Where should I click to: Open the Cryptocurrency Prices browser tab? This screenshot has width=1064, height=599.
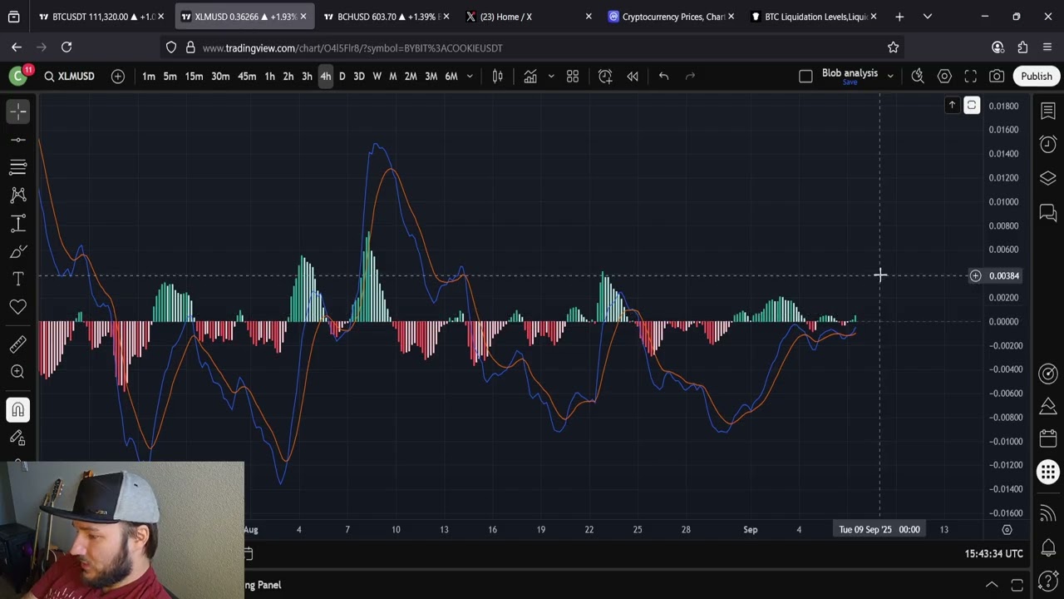point(672,17)
